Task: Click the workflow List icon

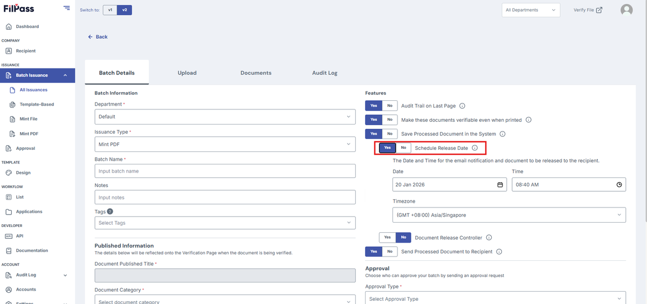Action: (9, 197)
